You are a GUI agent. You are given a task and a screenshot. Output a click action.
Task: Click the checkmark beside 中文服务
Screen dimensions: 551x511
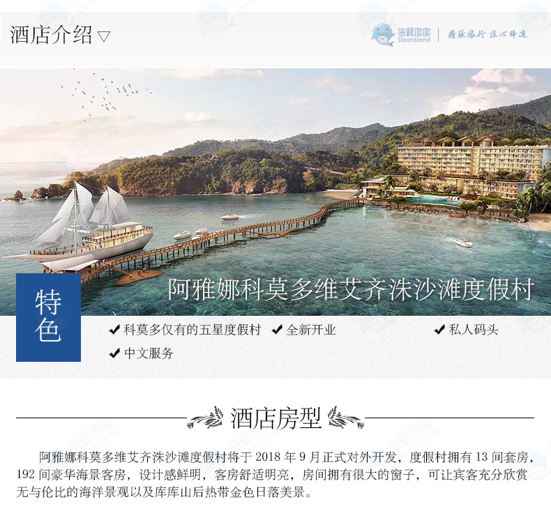point(114,353)
